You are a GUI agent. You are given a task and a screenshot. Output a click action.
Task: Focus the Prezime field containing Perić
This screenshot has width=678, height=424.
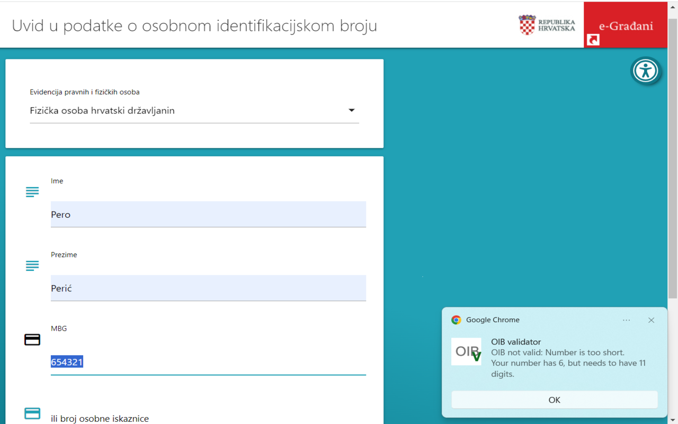(x=208, y=288)
